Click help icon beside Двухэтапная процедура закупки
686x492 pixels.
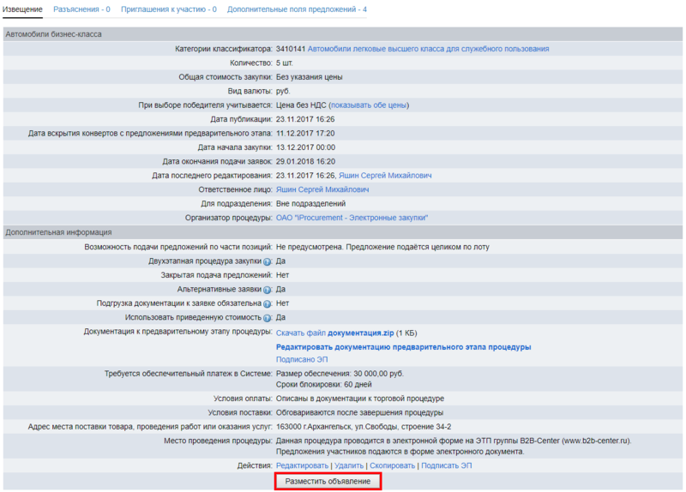267,261
